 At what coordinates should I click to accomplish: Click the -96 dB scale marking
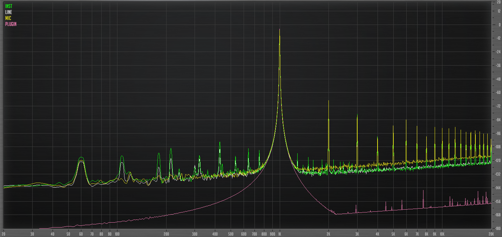coord(498,134)
